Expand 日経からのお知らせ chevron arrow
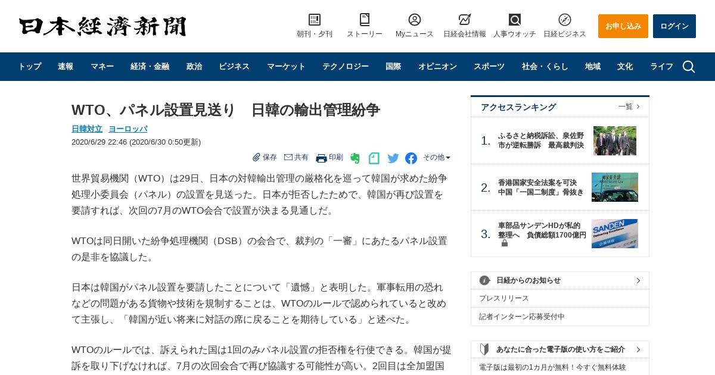 pos(638,280)
